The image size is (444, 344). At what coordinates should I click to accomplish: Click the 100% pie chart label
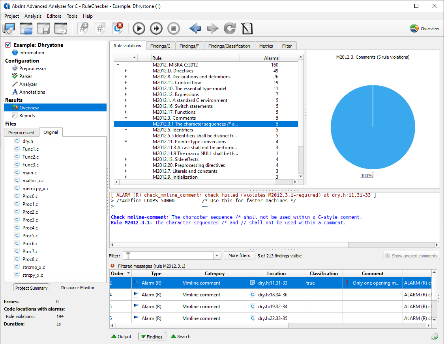[367, 176]
